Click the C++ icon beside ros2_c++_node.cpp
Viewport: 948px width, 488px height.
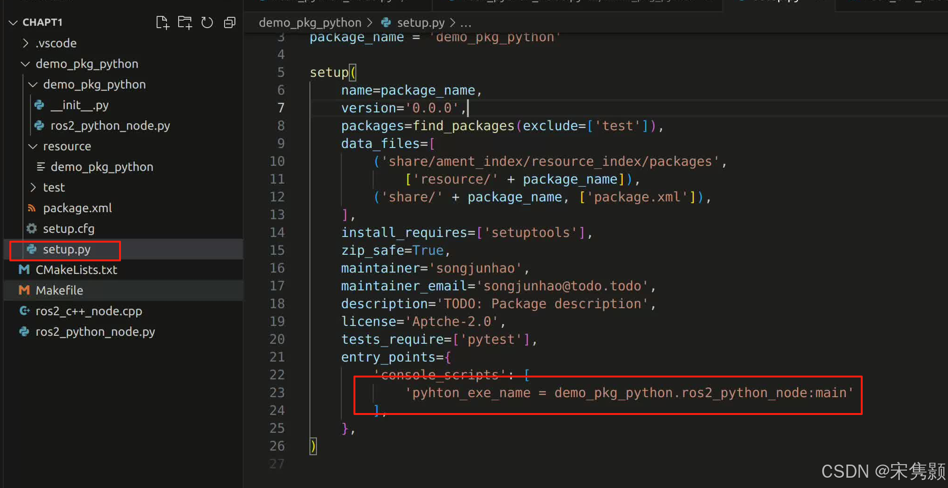(x=24, y=311)
